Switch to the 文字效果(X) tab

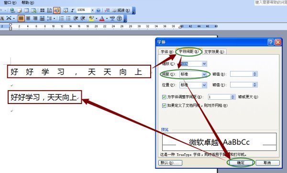tap(214, 52)
